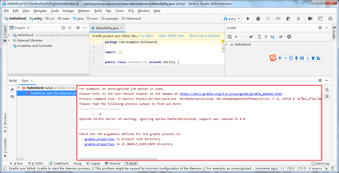Open the CodeCheck tool window
The height and width of the screenshot is (173, 339).
(58, 163)
